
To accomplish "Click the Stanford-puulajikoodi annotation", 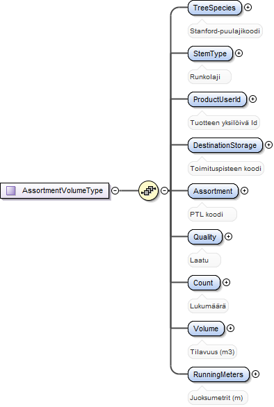I will pyautogui.click(x=225, y=31).
